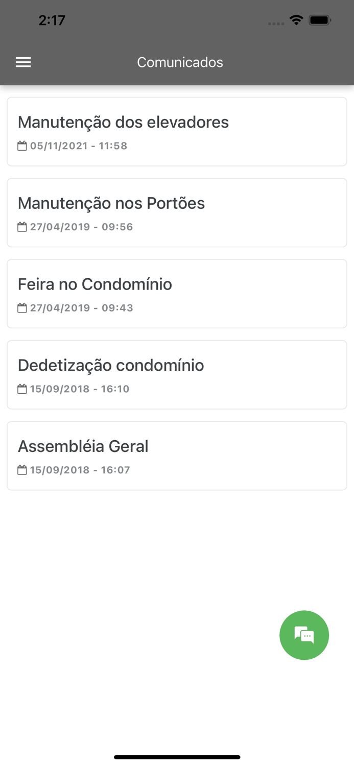
Task: Open the hamburger navigation menu
Action: pos(23,62)
